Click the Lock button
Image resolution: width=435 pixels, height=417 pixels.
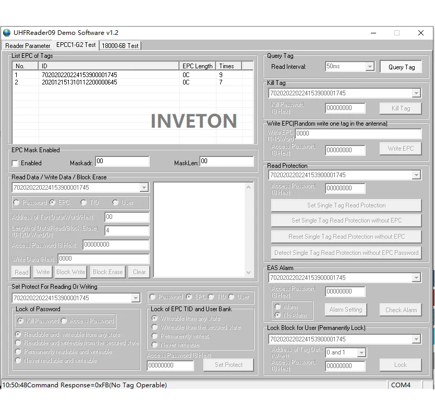pos(401,365)
